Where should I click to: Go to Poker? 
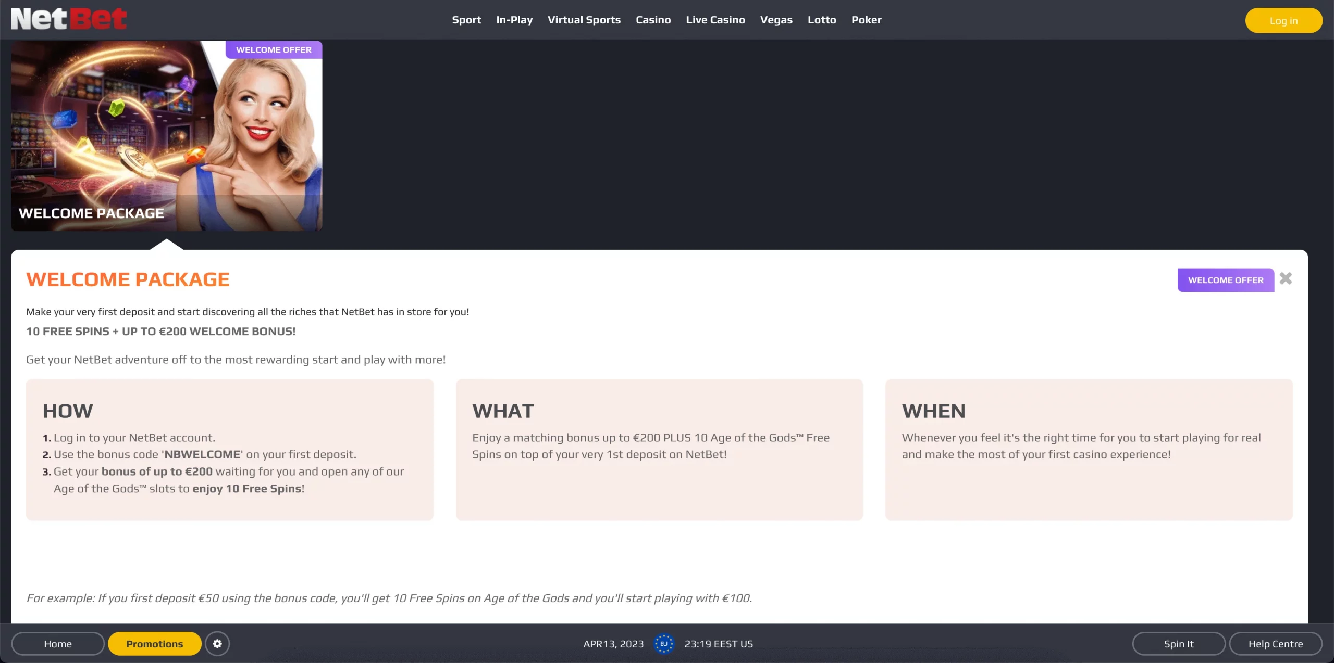(x=867, y=20)
